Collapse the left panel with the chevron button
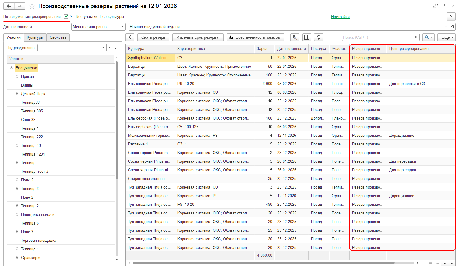The height and width of the screenshot is (270, 461). [x=130, y=37]
